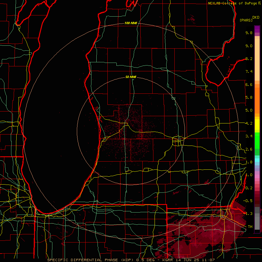Click the KGRR station identifier in the caption
The image size is (262, 262).
coord(167,260)
